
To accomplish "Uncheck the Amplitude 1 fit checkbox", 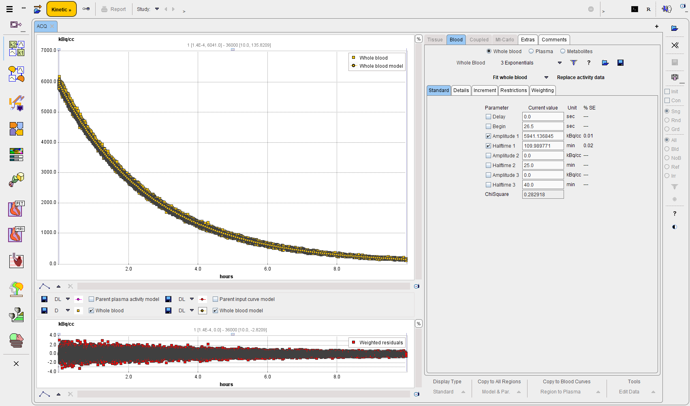I will point(489,136).
